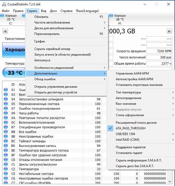Click status orb for attribute 05
175x186 pixels.
click(x=6, y=104)
